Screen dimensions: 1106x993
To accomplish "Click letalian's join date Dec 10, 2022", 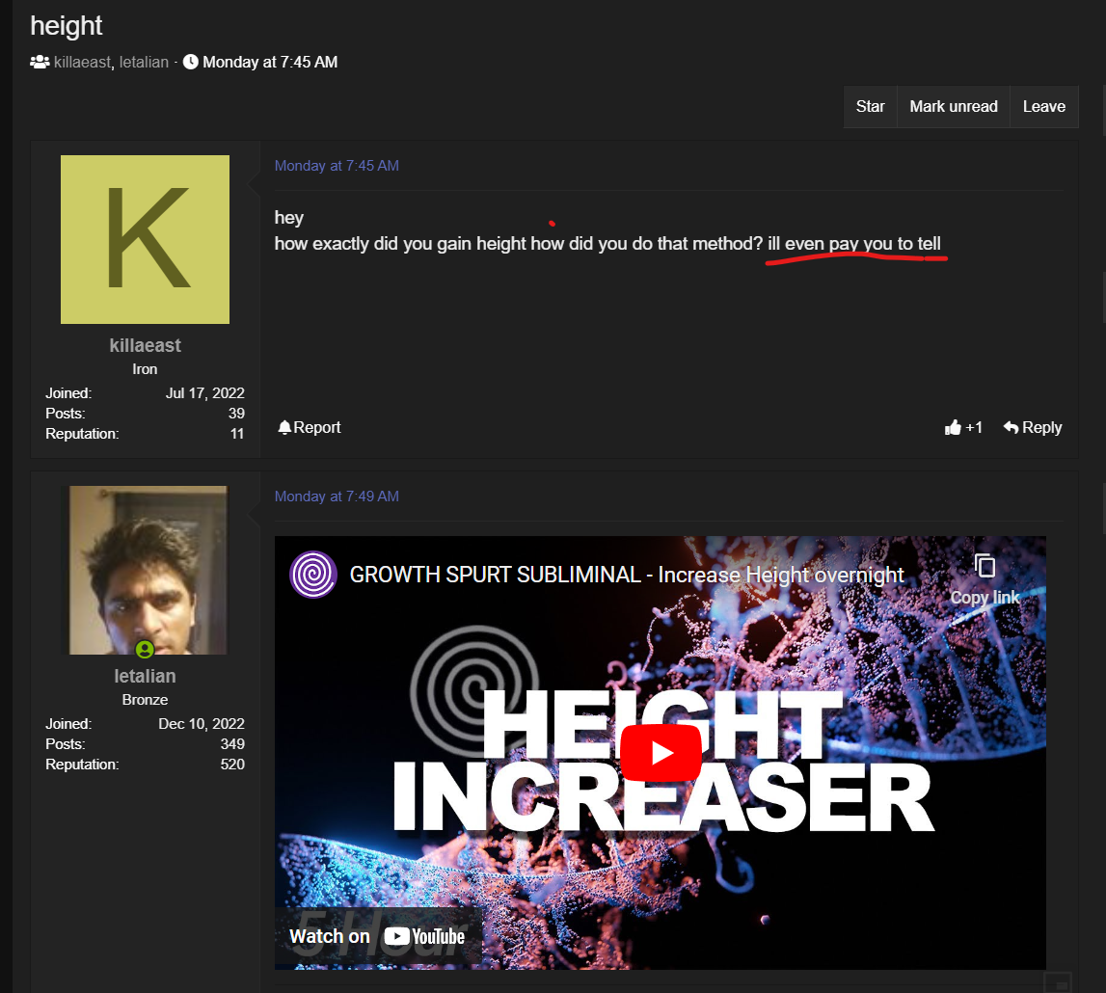I will (201, 724).
